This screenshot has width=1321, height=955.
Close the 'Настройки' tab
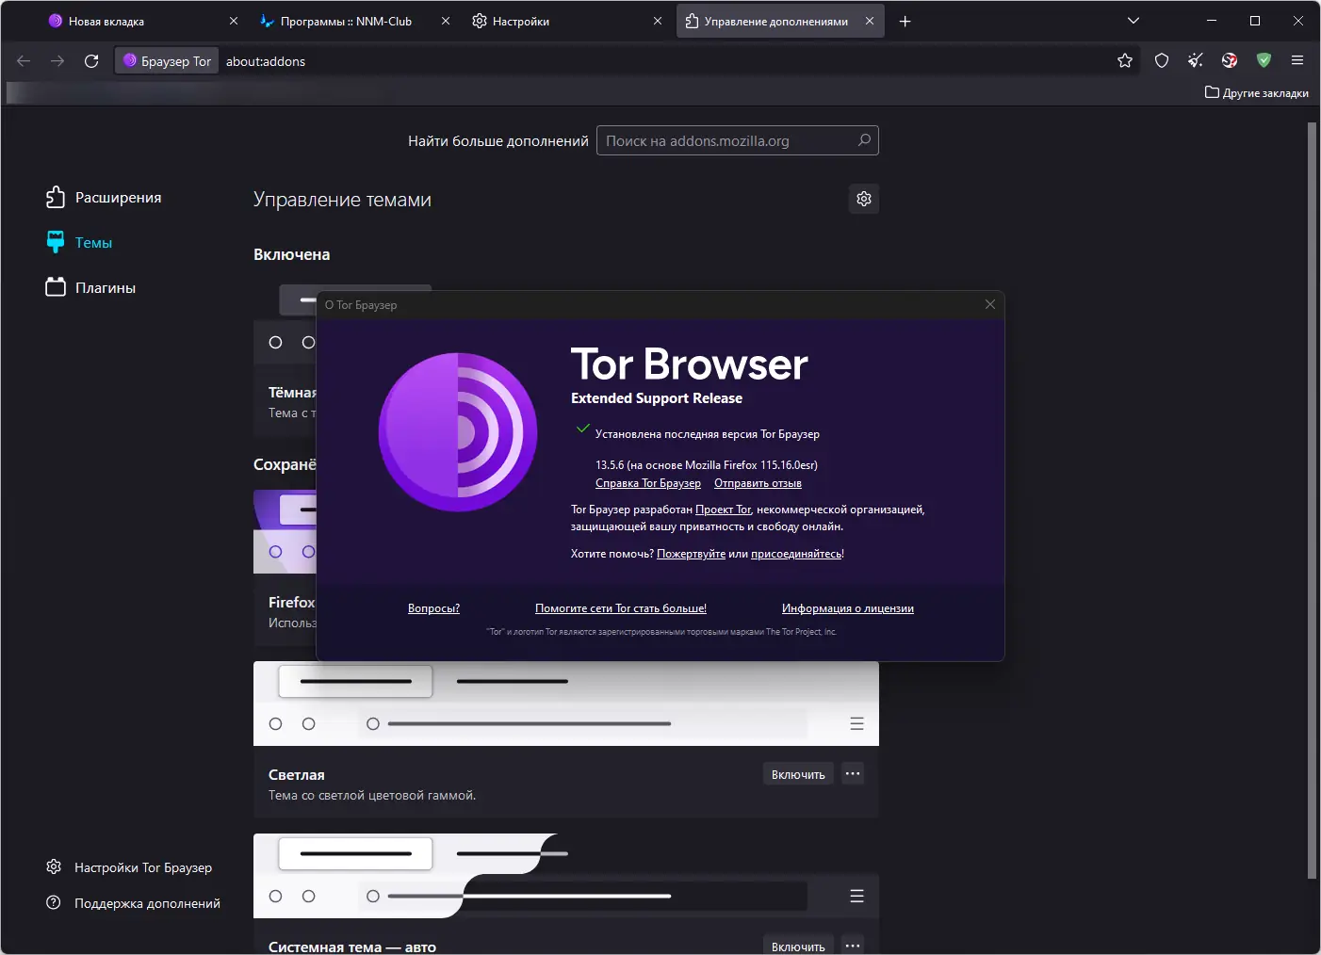click(658, 21)
